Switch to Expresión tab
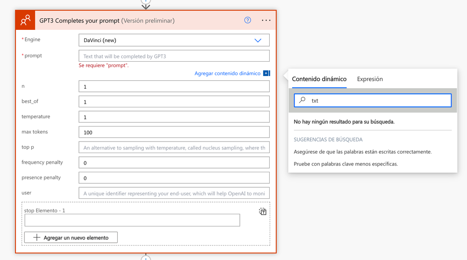The image size is (467, 260). [x=370, y=79]
